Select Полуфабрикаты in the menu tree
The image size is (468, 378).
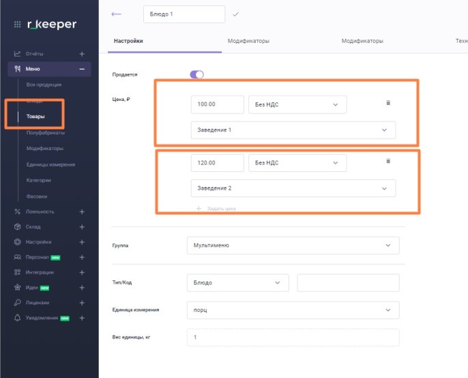pyautogui.click(x=45, y=132)
